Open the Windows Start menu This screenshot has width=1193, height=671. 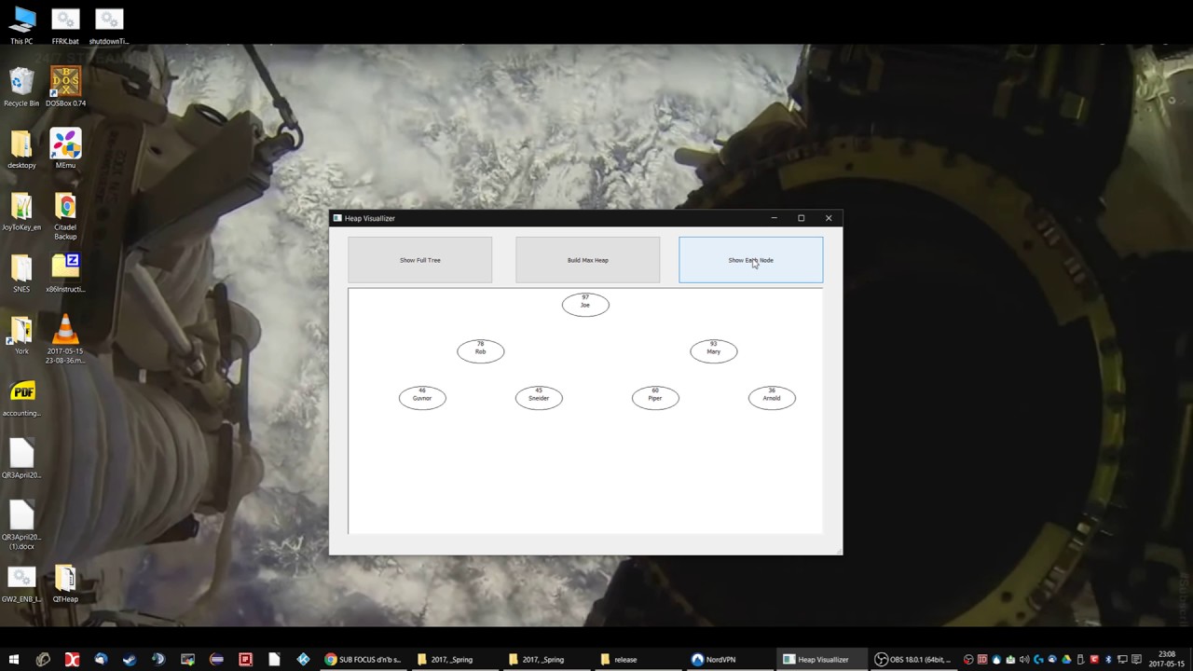point(14,660)
